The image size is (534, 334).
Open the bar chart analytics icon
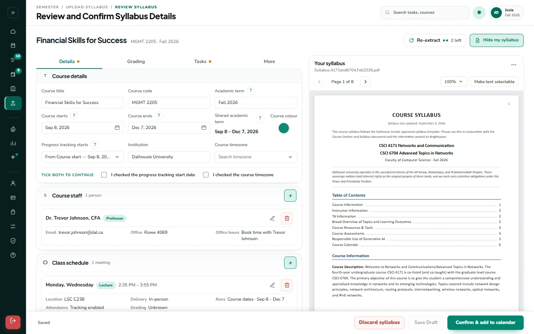(13, 143)
